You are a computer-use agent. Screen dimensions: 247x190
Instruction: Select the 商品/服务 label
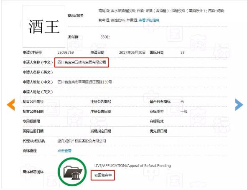pyautogui.click(x=76, y=15)
